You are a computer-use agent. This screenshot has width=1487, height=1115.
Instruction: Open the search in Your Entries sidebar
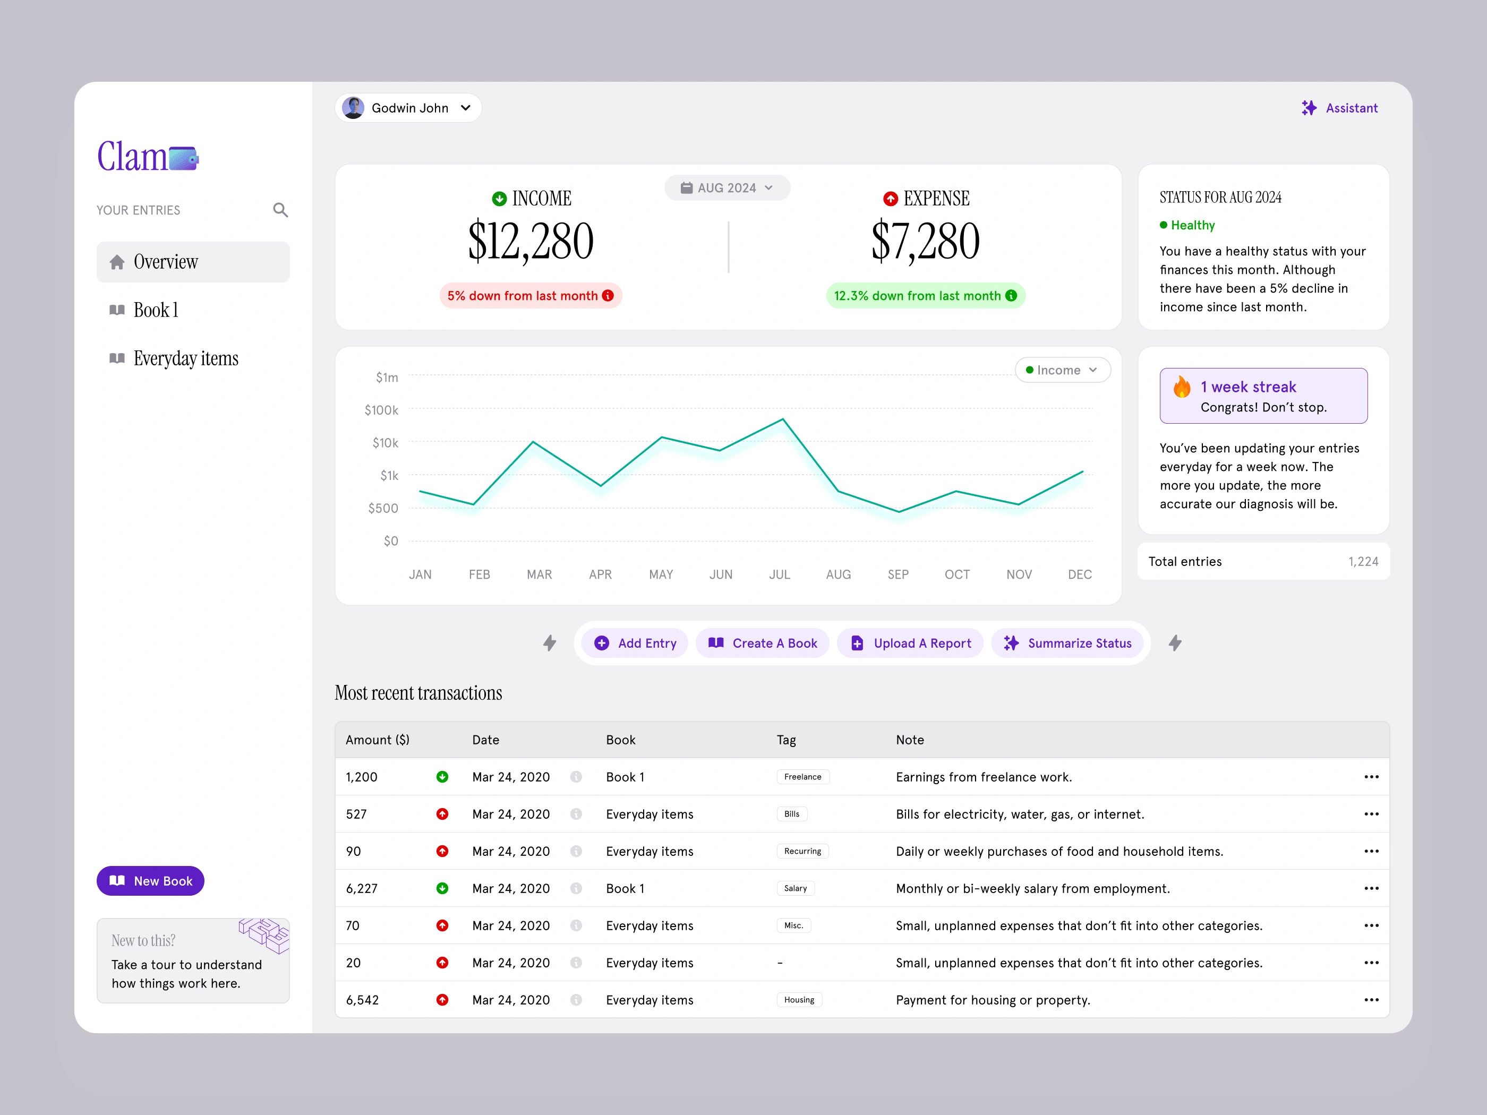[x=281, y=210]
